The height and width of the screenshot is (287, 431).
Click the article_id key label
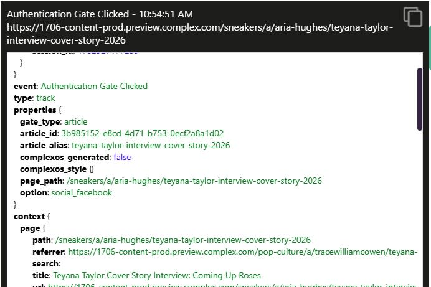[x=38, y=133]
